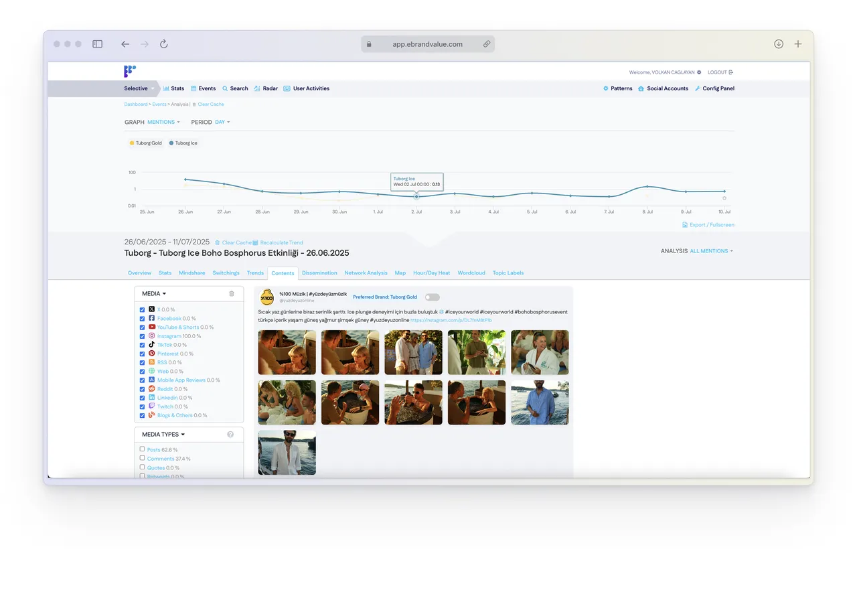Screen dimensions: 857x606
Task: Open a new browser tab with plus icon
Action: [x=798, y=44]
